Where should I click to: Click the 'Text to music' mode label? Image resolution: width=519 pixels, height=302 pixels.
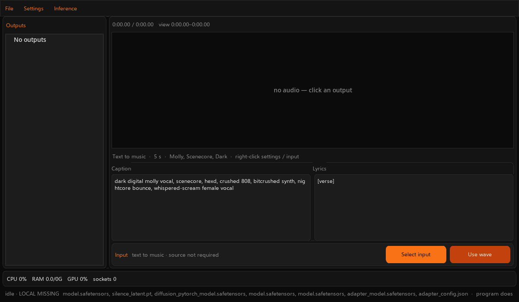point(129,157)
